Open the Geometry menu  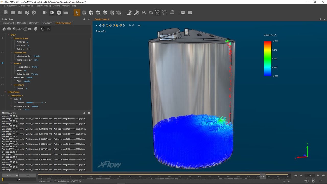coord(12,6)
